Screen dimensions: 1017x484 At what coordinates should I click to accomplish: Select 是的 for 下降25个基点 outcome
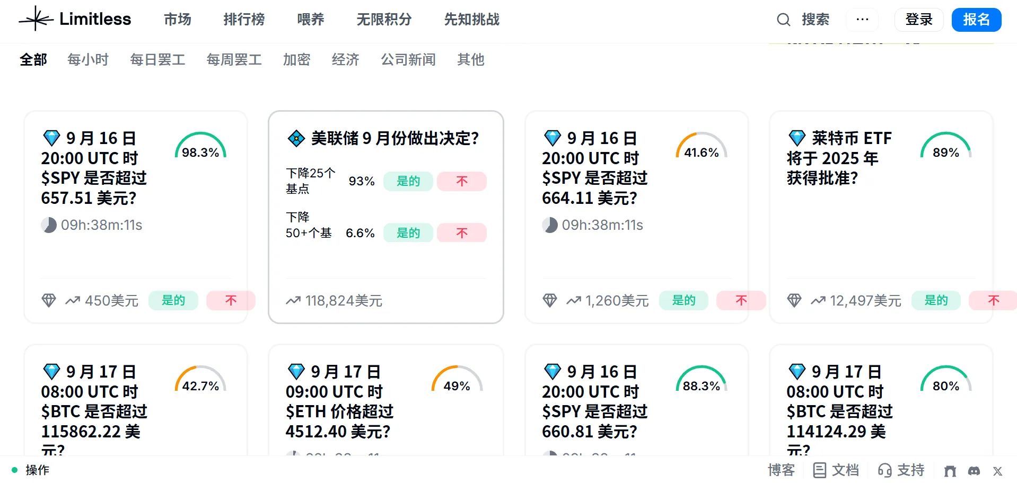tap(408, 181)
